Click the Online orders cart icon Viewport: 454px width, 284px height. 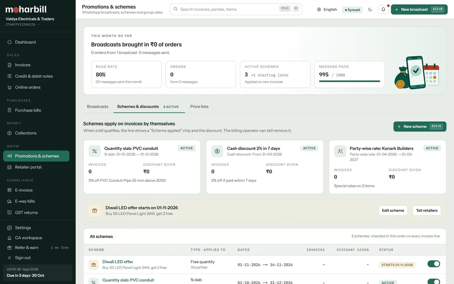pos(9,87)
